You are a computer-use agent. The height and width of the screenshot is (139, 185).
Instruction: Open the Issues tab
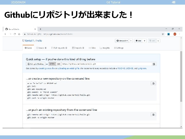[x=41, y=48]
